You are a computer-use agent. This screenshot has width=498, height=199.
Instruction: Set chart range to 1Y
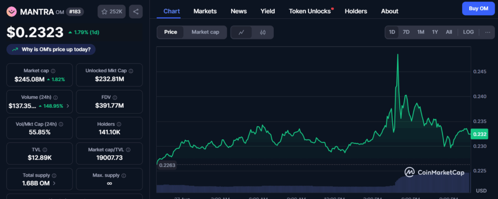tap(435, 33)
